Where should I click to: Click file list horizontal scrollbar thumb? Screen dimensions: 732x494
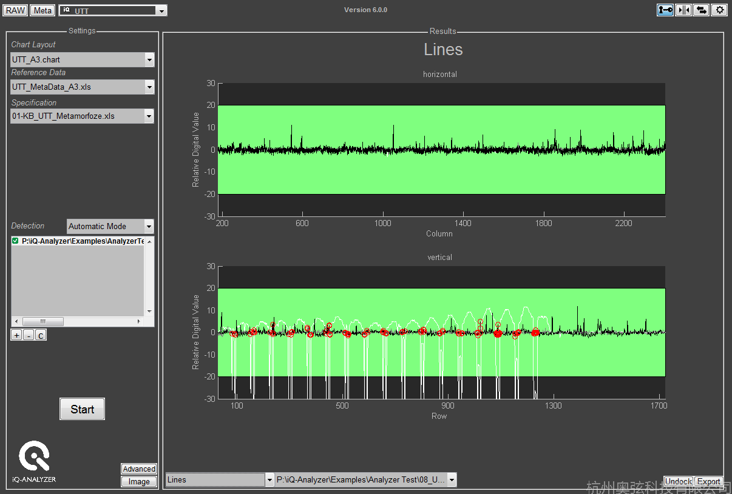click(42, 321)
